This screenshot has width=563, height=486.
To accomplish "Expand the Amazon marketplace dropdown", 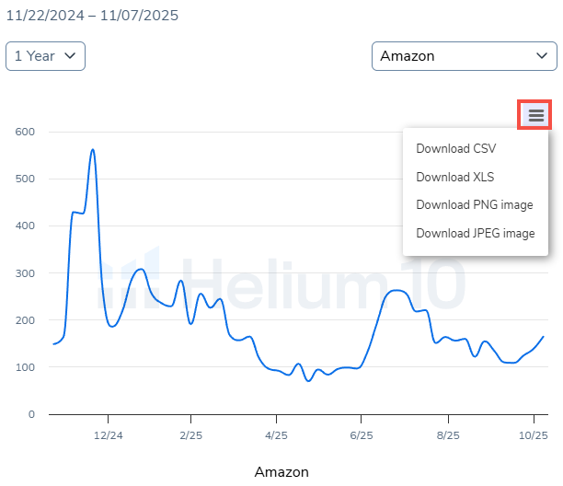I will point(465,56).
